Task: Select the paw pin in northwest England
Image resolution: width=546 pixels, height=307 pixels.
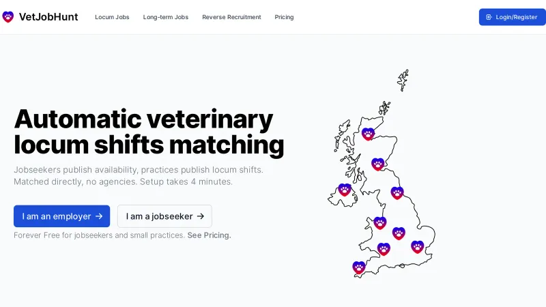Action: point(380,222)
